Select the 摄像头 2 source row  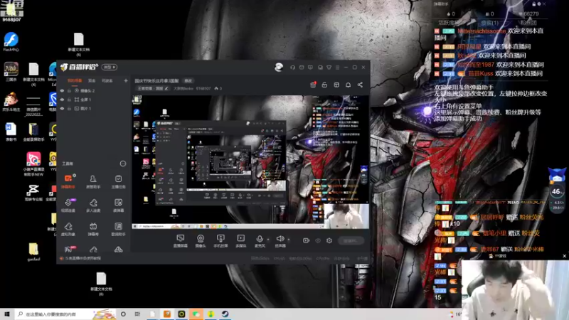[x=94, y=91]
